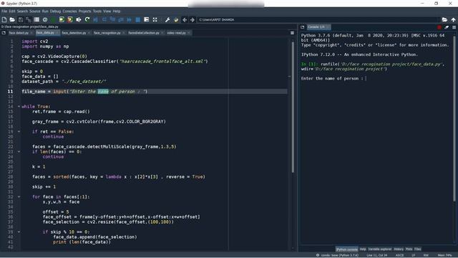Open the editor pane options menu
Viewport: 458px width, 258px height.
point(292,33)
